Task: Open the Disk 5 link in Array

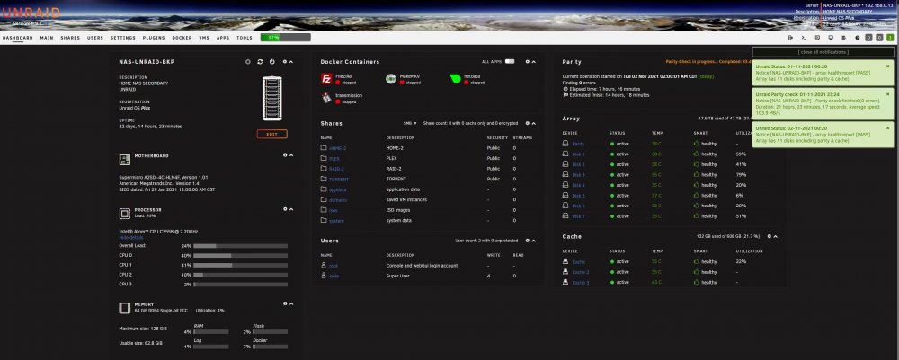Action: click(x=578, y=195)
